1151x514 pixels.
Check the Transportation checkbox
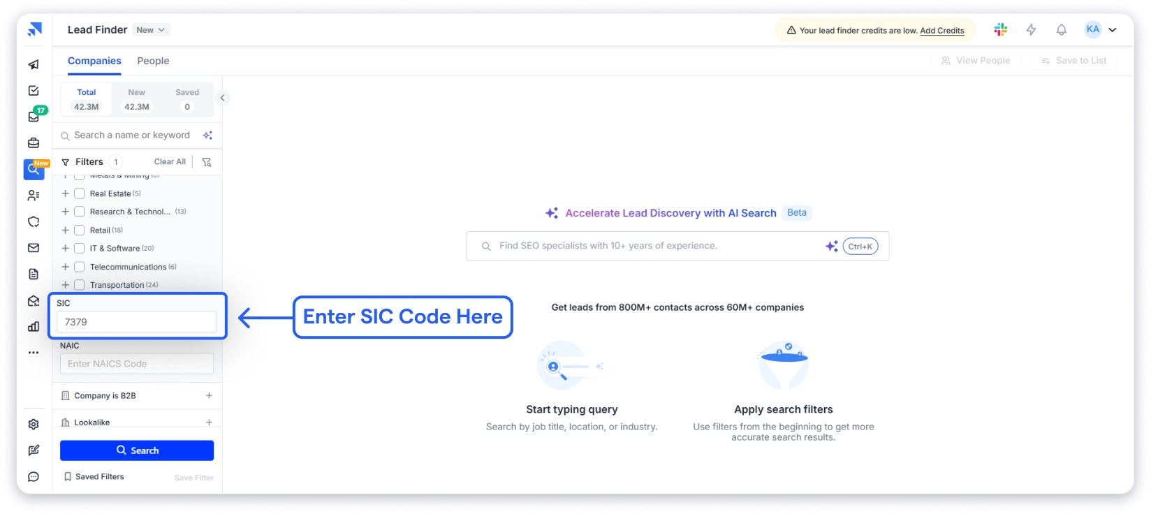coord(80,285)
